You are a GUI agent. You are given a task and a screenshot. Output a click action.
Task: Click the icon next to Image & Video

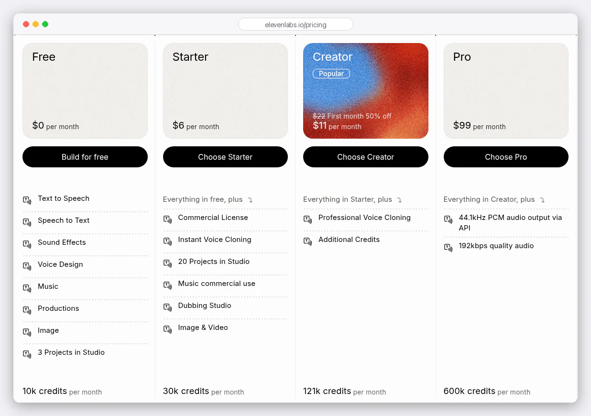pyautogui.click(x=167, y=329)
